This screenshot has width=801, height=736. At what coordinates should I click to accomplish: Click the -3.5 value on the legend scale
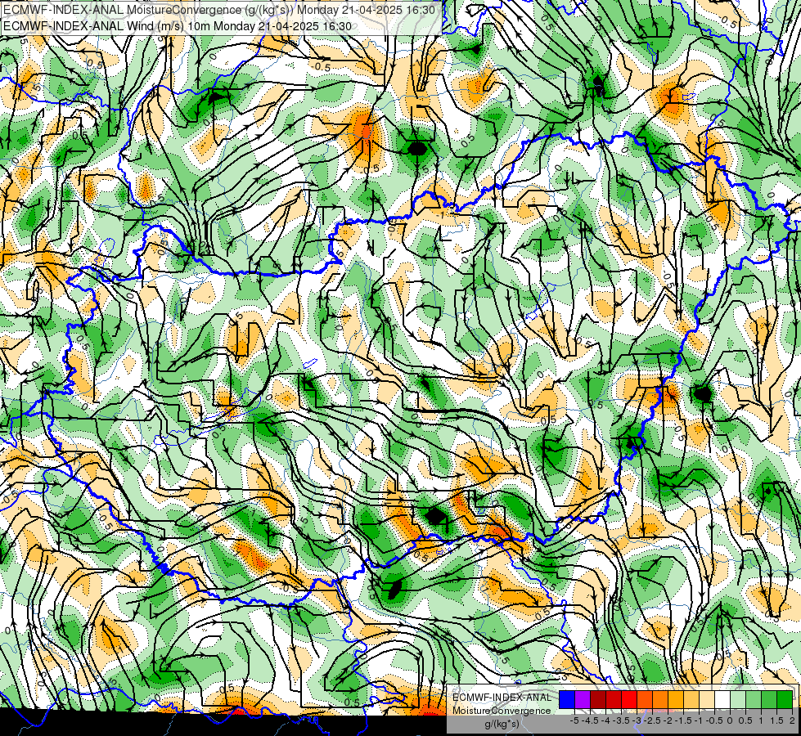point(621,720)
